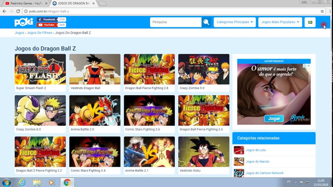333x187 pixels.
Task: Click the Brazil flag language icon
Action: (310, 22)
